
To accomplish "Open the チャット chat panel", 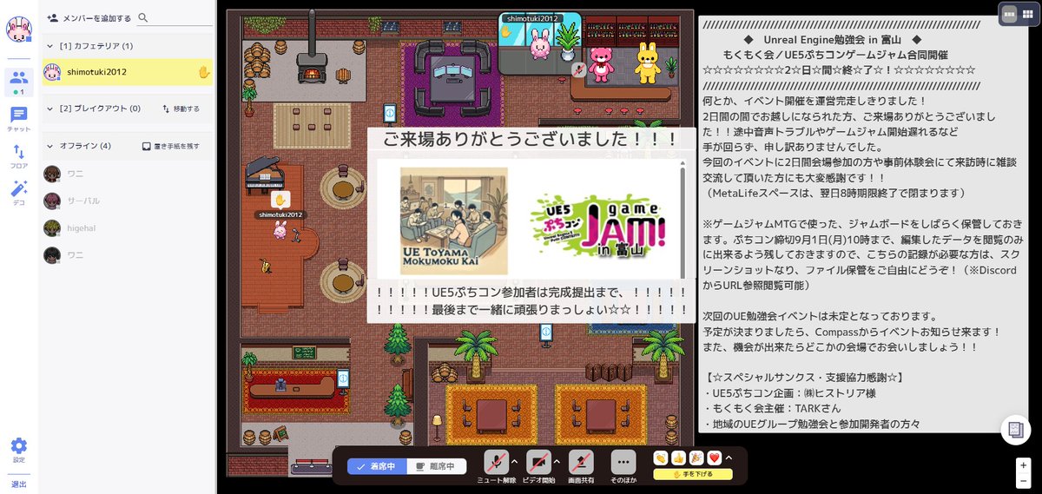I will [18, 118].
